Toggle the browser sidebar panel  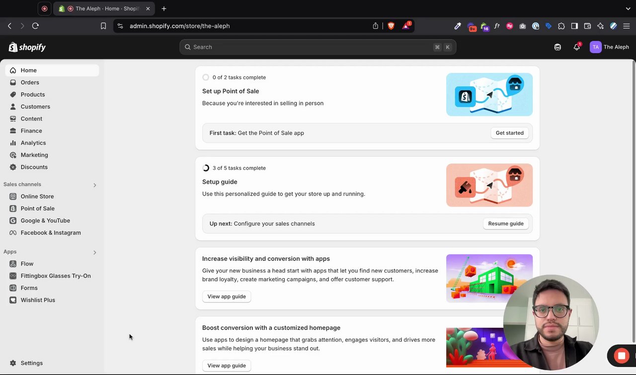[574, 26]
